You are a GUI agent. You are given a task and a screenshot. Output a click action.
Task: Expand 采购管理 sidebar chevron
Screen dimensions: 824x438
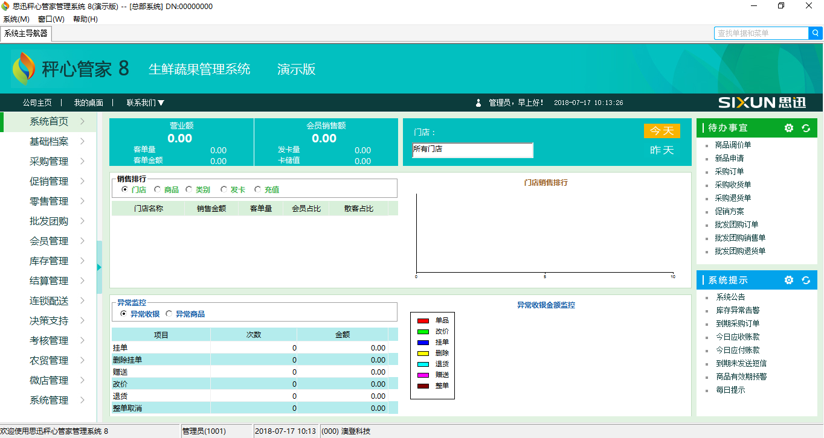click(x=82, y=162)
